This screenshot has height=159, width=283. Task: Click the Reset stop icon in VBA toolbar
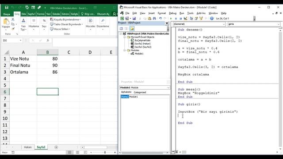pyautogui.click(x=180, y=19)
